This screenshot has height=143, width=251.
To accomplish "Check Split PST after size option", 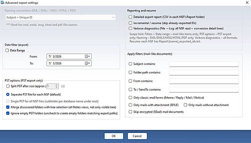I will point(8,86).
